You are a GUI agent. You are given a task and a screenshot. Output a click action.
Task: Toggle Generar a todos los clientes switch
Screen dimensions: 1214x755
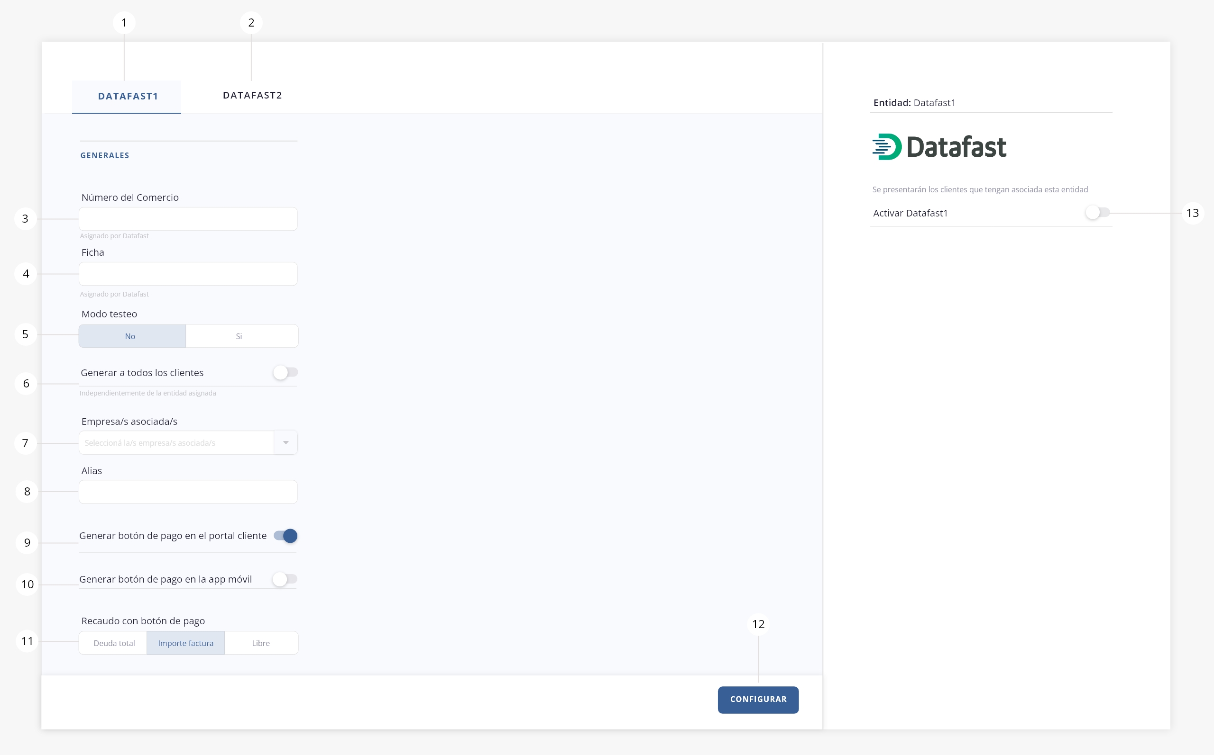(285, 372)
